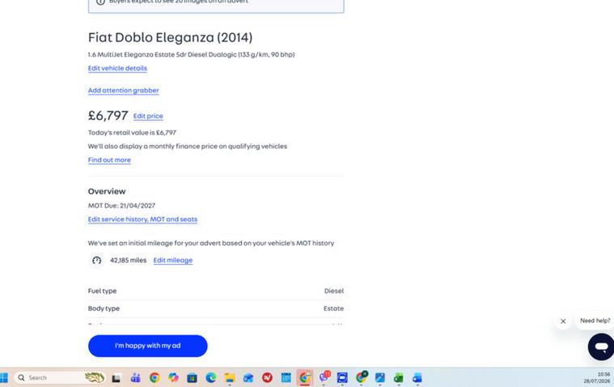Open the chat app with notification badge

[324, 377]
